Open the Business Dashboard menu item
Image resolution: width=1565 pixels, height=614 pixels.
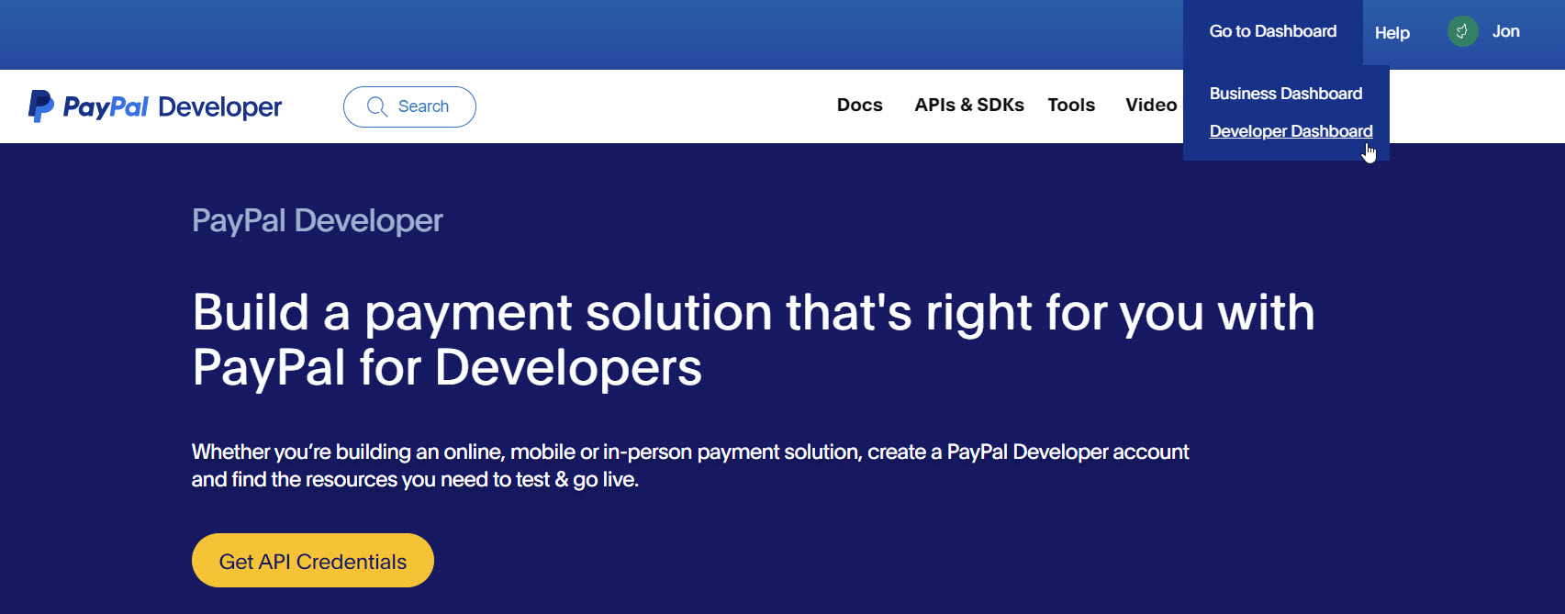tap(1286, 94)
